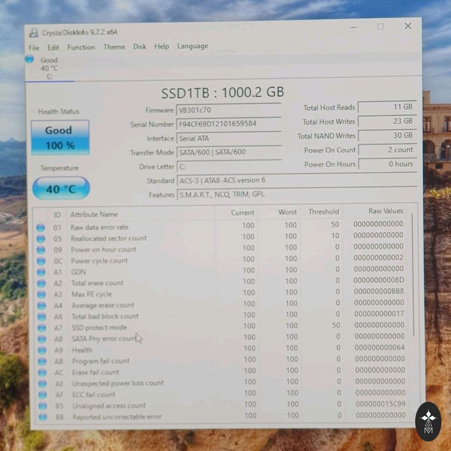Click the Serial Number field
This screenshot has width=451, height=451.
(229, 124)
